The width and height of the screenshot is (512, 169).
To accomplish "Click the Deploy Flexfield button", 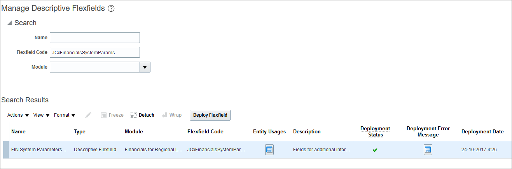I will click(210, 115).
